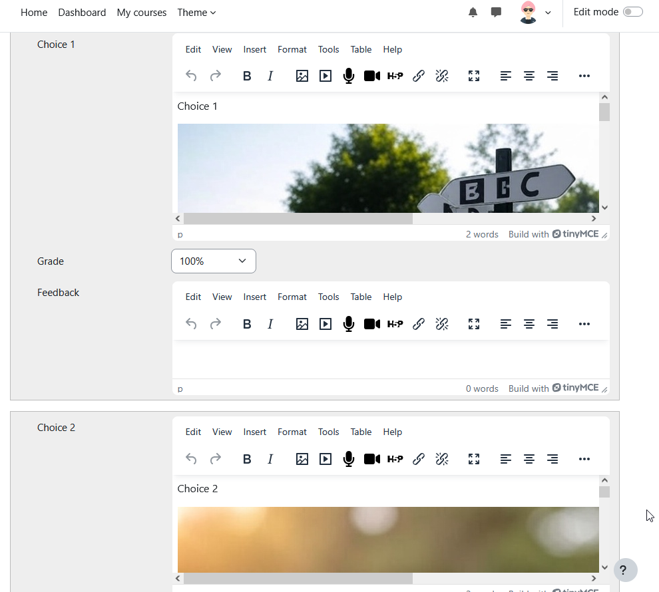Toggle fullscreen in the Feedback editor
The image size is (659, 592).
click(474, 324)
